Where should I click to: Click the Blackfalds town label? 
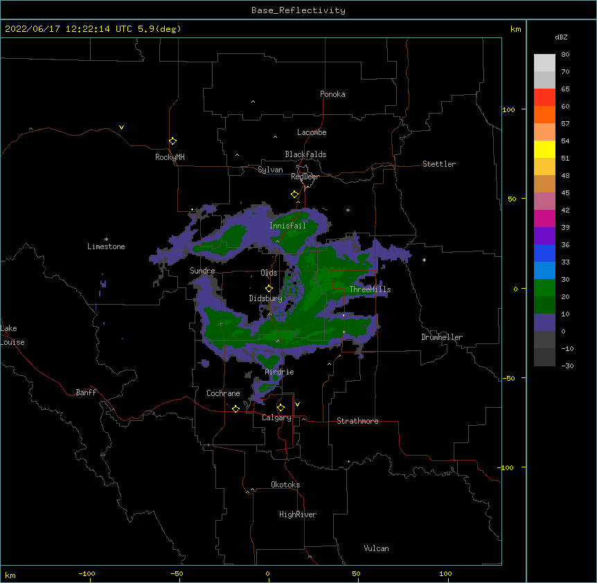coord(305,154)
